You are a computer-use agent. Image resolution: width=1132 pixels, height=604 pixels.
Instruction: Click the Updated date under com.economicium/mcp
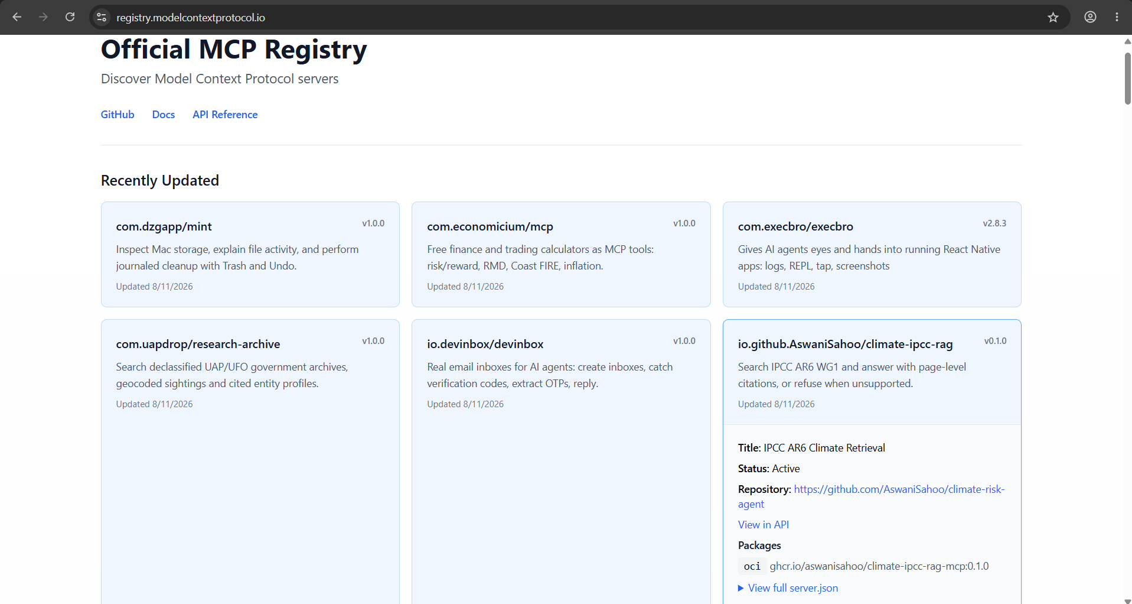pos(465,287)
